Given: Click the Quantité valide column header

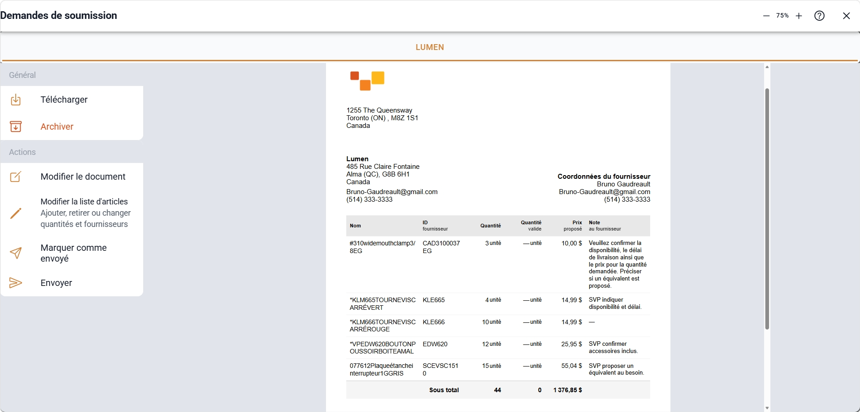Looking at the screenshot, I should tap(531, 226).
